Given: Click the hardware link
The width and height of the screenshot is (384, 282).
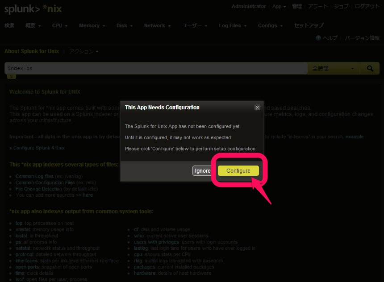Looking at the screenshot, I should (145, 273).
